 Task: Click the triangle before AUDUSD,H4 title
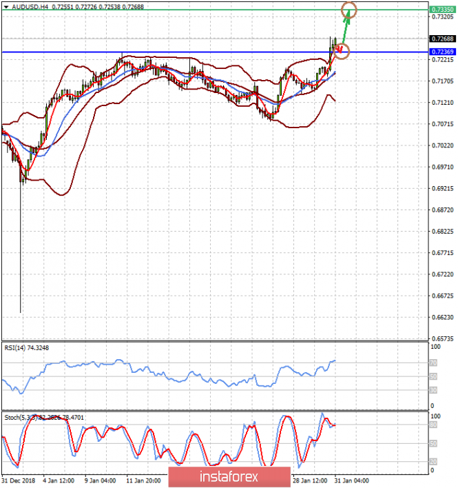click(6, 6)
